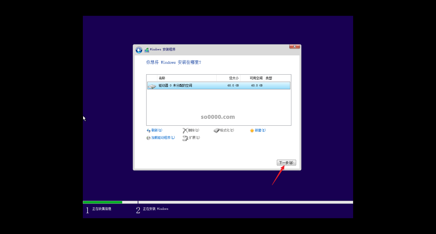Screen dimensions: 436x234
Task: Click the 类型 column header
Action: click(269, 78)
